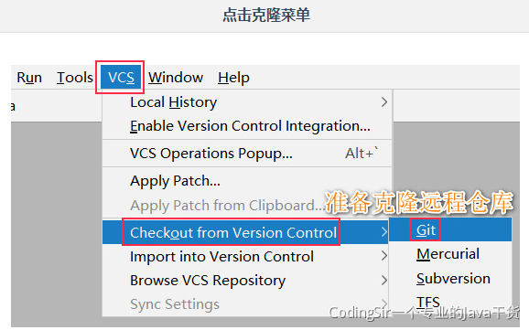Click Apply Patch from Clipboard item
529x330 pixels.
click(227, 206)
